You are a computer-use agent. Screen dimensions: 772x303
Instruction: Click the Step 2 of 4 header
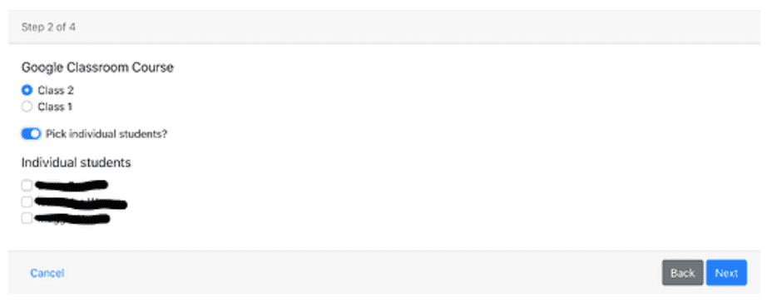(48, 27)
